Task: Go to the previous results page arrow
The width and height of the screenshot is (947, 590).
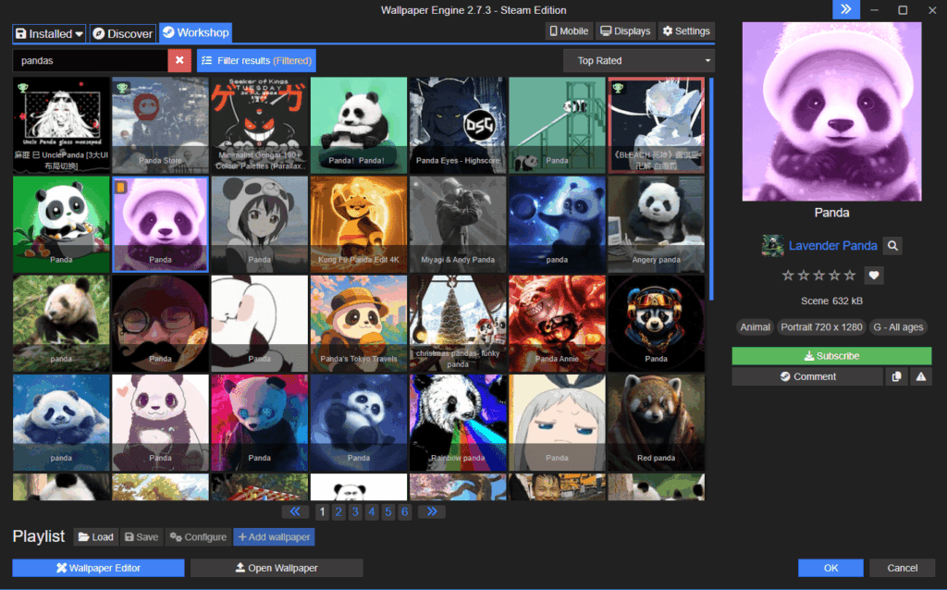Action: pos(295,511)
